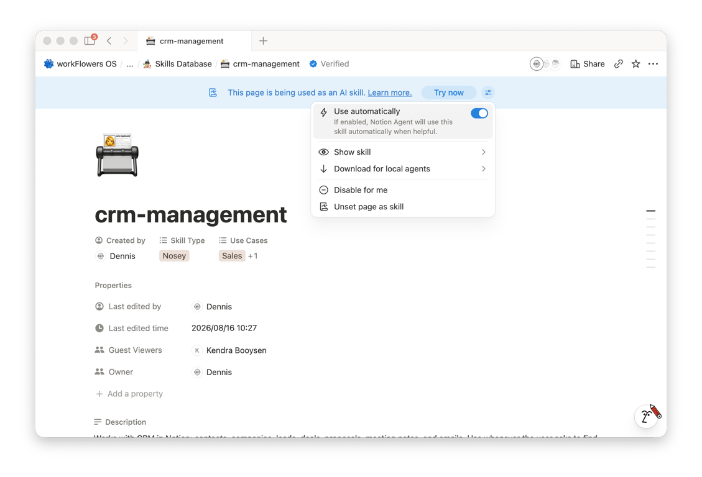This screenshot has height=477, width=702.
Task: Click the Description property label
Action: click(120, 422)
